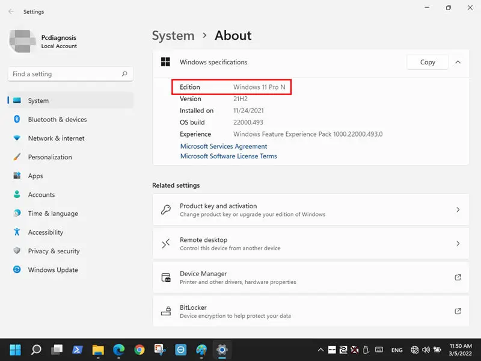Screen dimensions: 481x361
Task: Go to Personalization settings
Action: (50, 157)
